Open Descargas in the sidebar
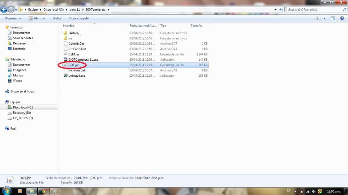The height and width of the screenshot is (195, 348). point(19,43)
